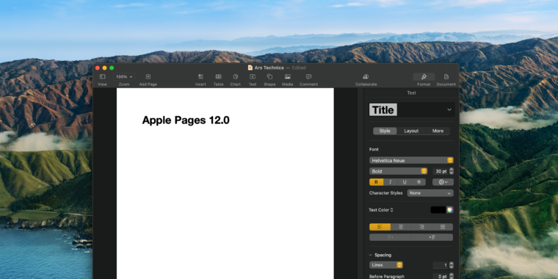Click the black text color swatch
Screen dimensions: 558x279
coord(438,210)
